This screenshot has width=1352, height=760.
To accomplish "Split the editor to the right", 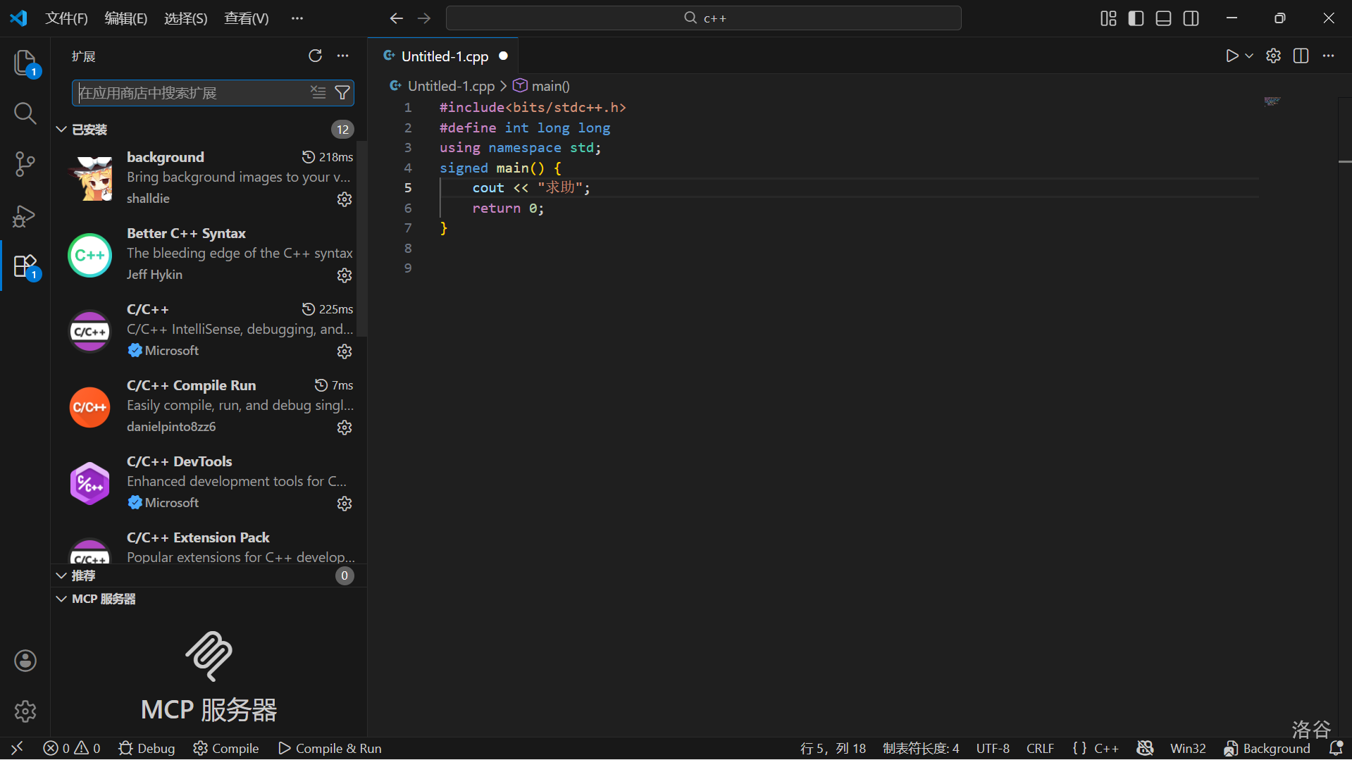I will tap(1301, 56).
